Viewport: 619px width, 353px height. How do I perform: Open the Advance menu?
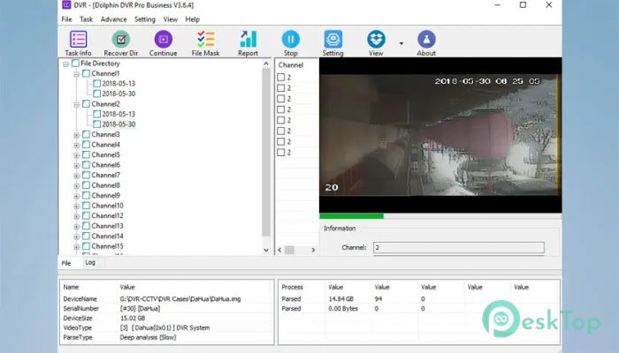[114, 19]
